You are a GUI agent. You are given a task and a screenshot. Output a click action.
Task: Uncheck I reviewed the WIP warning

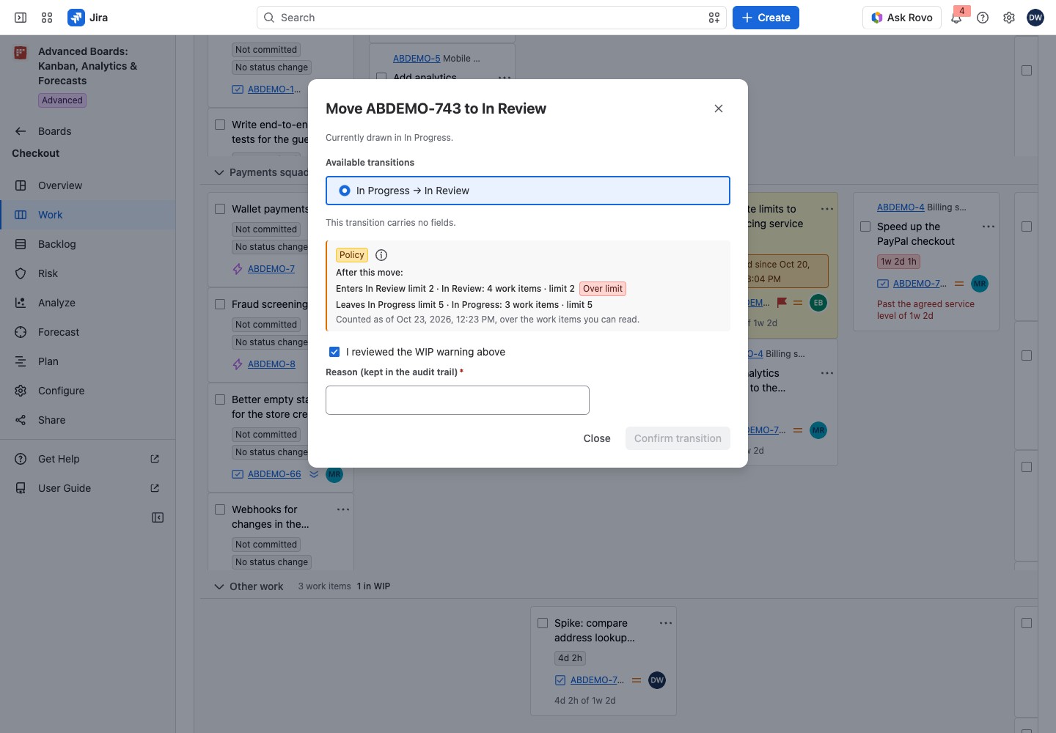point(334,352)
